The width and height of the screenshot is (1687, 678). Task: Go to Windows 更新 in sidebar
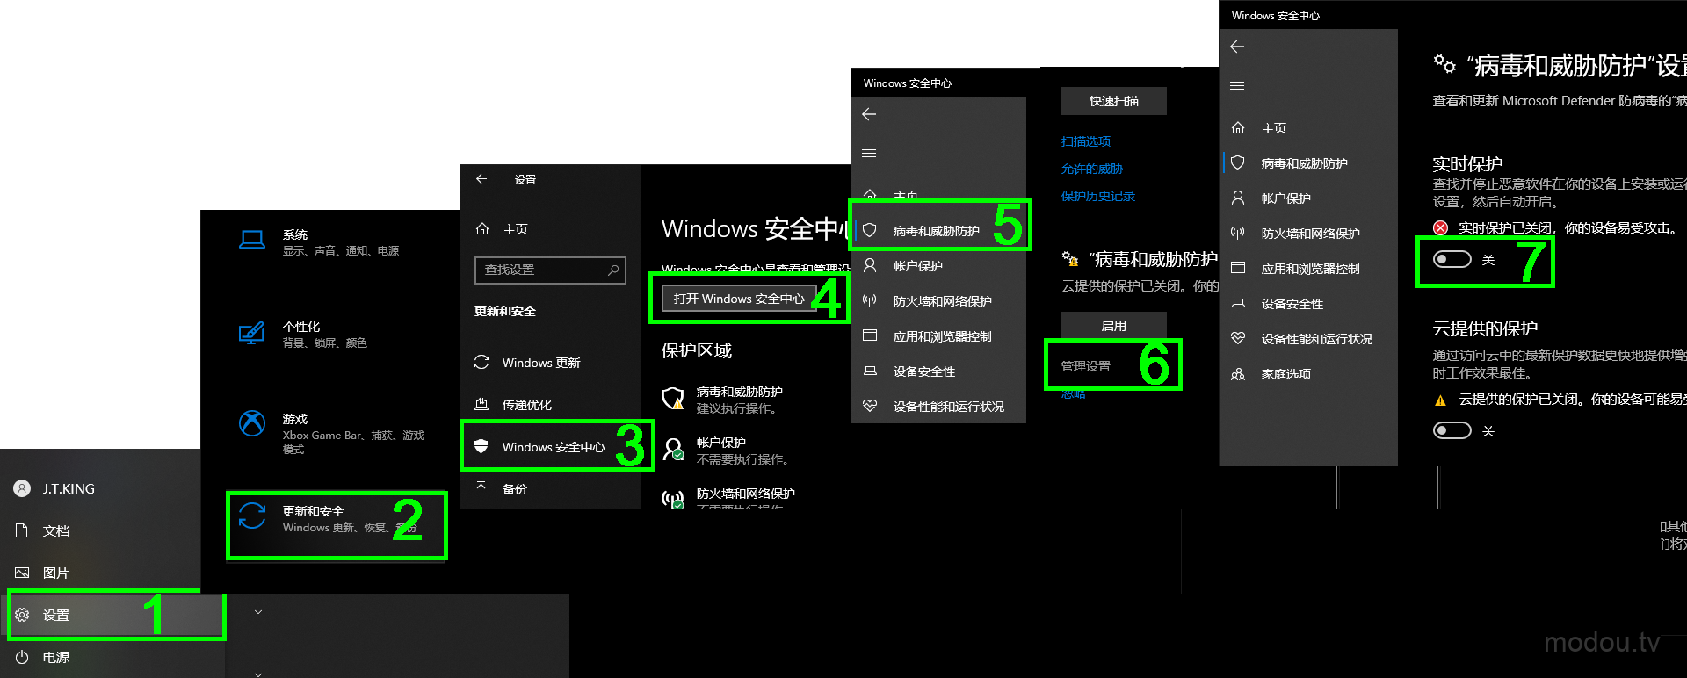click(540, 363)
